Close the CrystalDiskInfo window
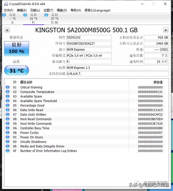This screenshot has width=173, height=191. coord(165,4)
